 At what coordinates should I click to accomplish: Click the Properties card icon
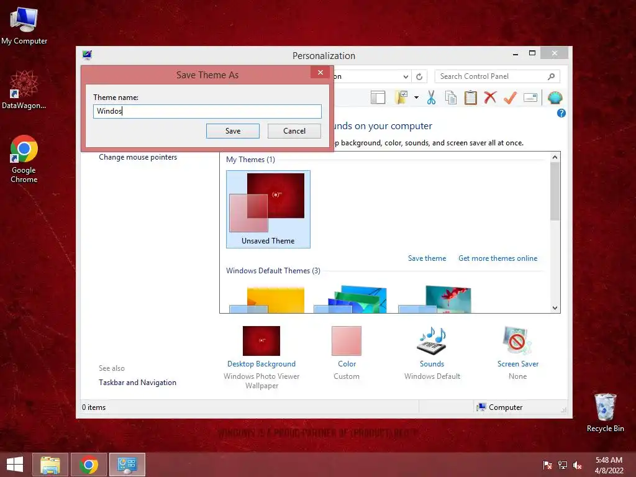(530, 98)
